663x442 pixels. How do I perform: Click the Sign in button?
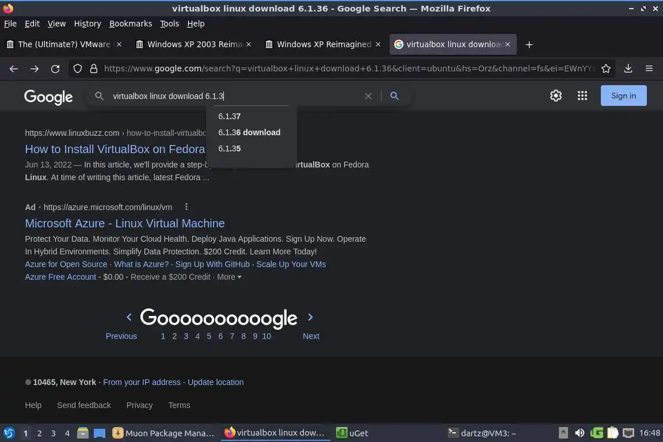click(x=623, y=96)
